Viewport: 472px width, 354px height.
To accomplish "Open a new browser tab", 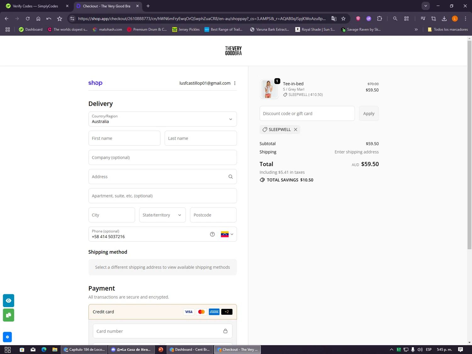I will [x=148, y=6].
